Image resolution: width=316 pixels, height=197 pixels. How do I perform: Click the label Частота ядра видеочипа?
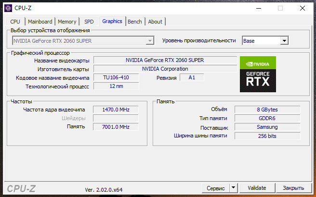(54, 110)
